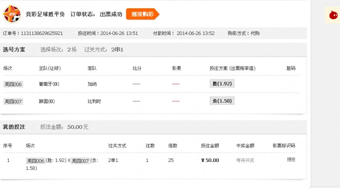Open the ticket barcode icon under 彩票标识码
340x189 pixels.
291,160
